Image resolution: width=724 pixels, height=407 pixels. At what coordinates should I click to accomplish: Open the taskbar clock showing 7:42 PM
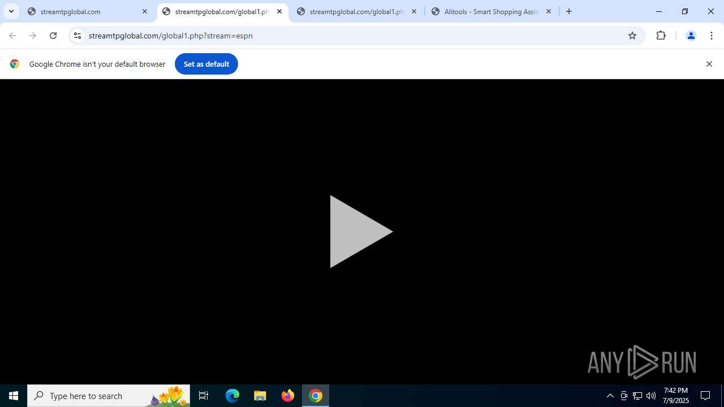pyautogui.click(x=676, y=396)
